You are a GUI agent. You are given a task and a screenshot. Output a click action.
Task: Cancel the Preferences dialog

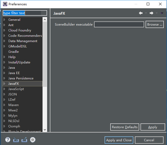click(x=149, y=140)
